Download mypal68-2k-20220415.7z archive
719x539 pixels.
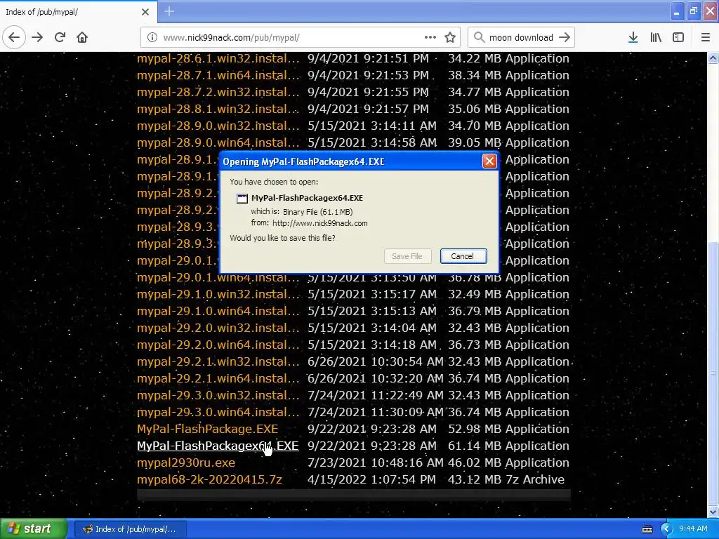click(209, 480)
